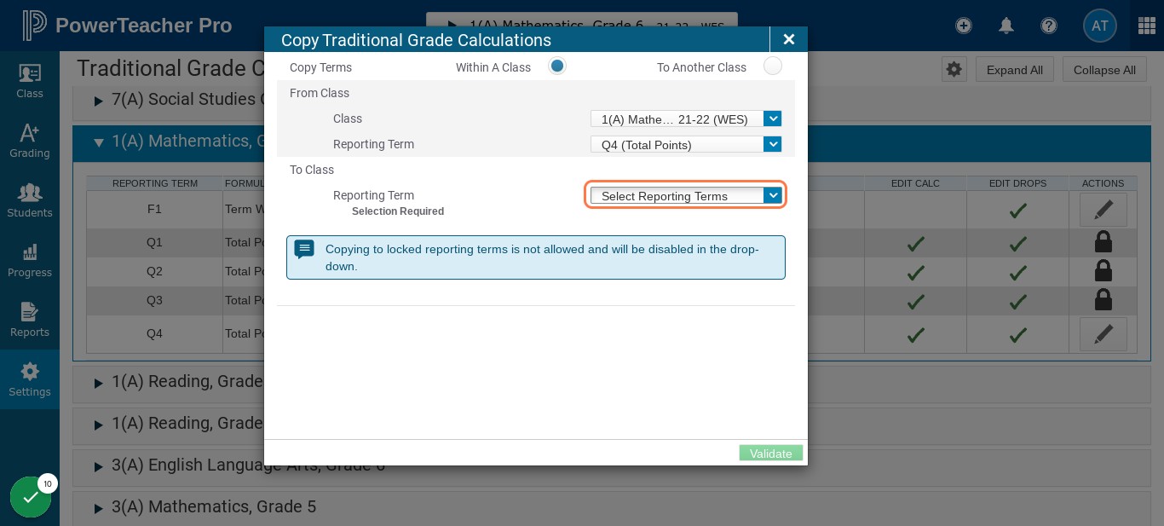The image size is (1164, 526).
Task: Expand the 3(A) Mathematics, Grade 5 row
Action: [98, 507]
